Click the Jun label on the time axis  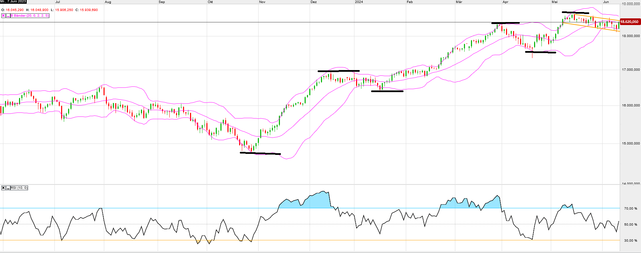click(606, 2)
